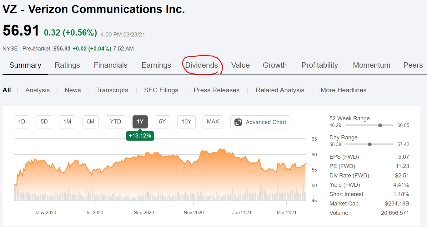Open the Value tab
Viewport: 427px width, 227px height.
pyautogui.click(x=240, y=65)
